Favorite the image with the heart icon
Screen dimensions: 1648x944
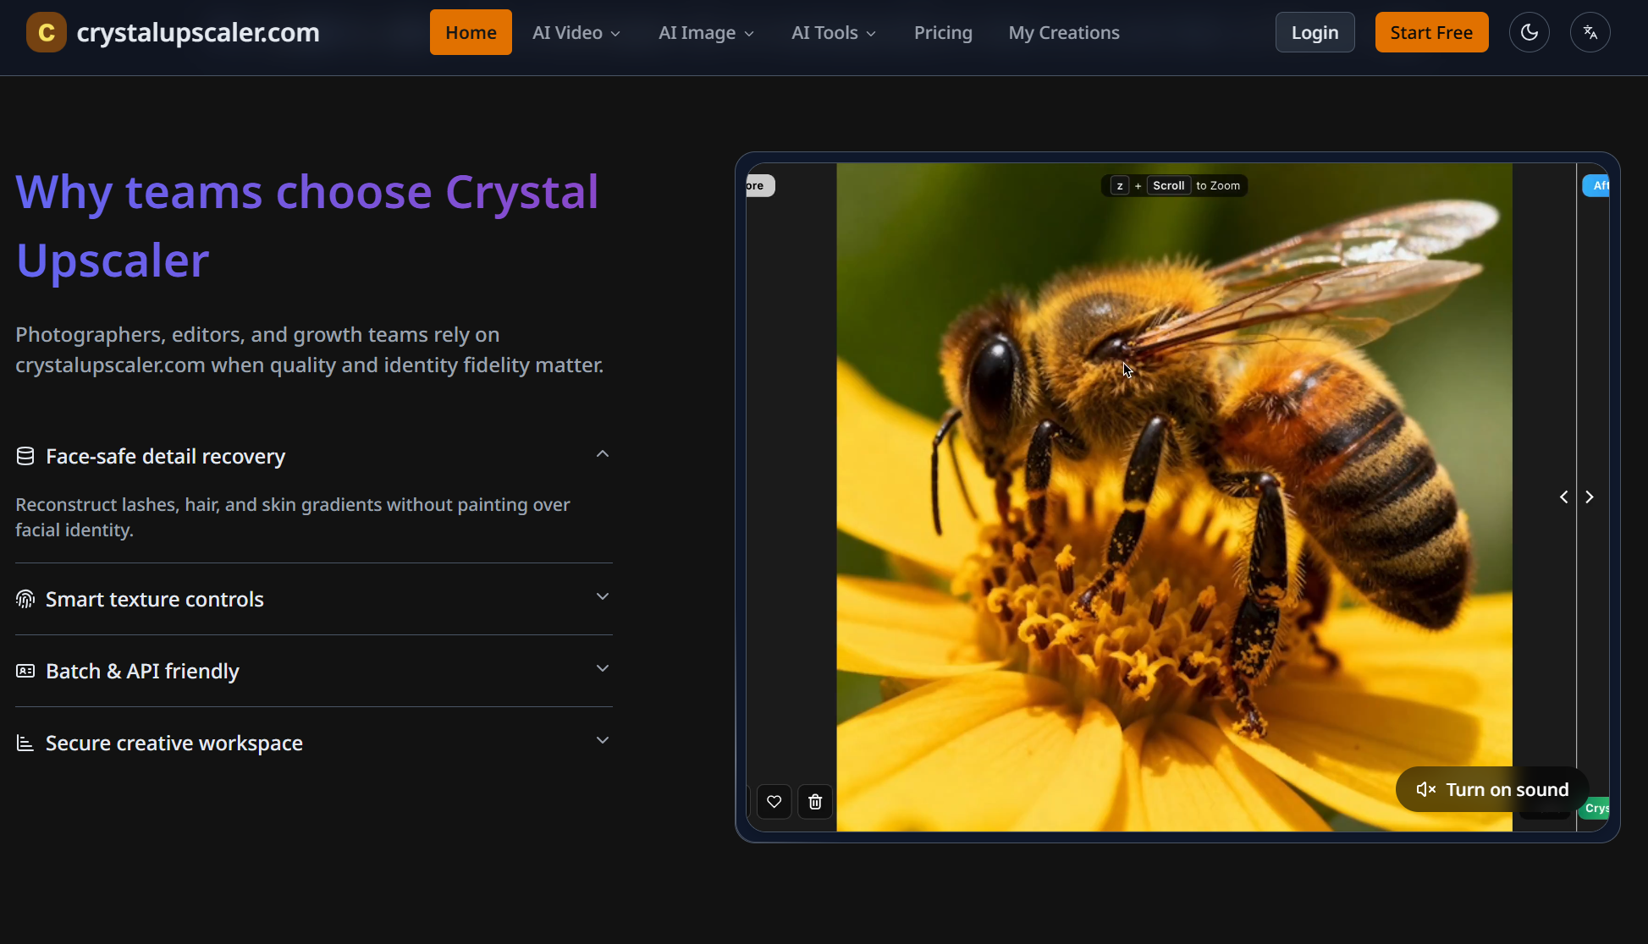774,801
